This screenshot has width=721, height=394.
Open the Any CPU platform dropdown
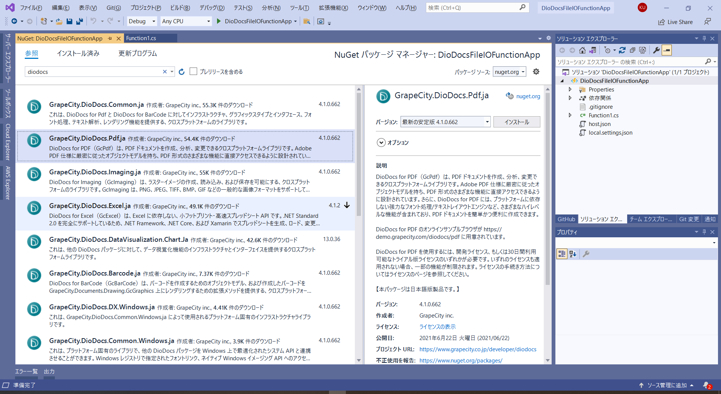pyautogui.click(x=186, y=21)
